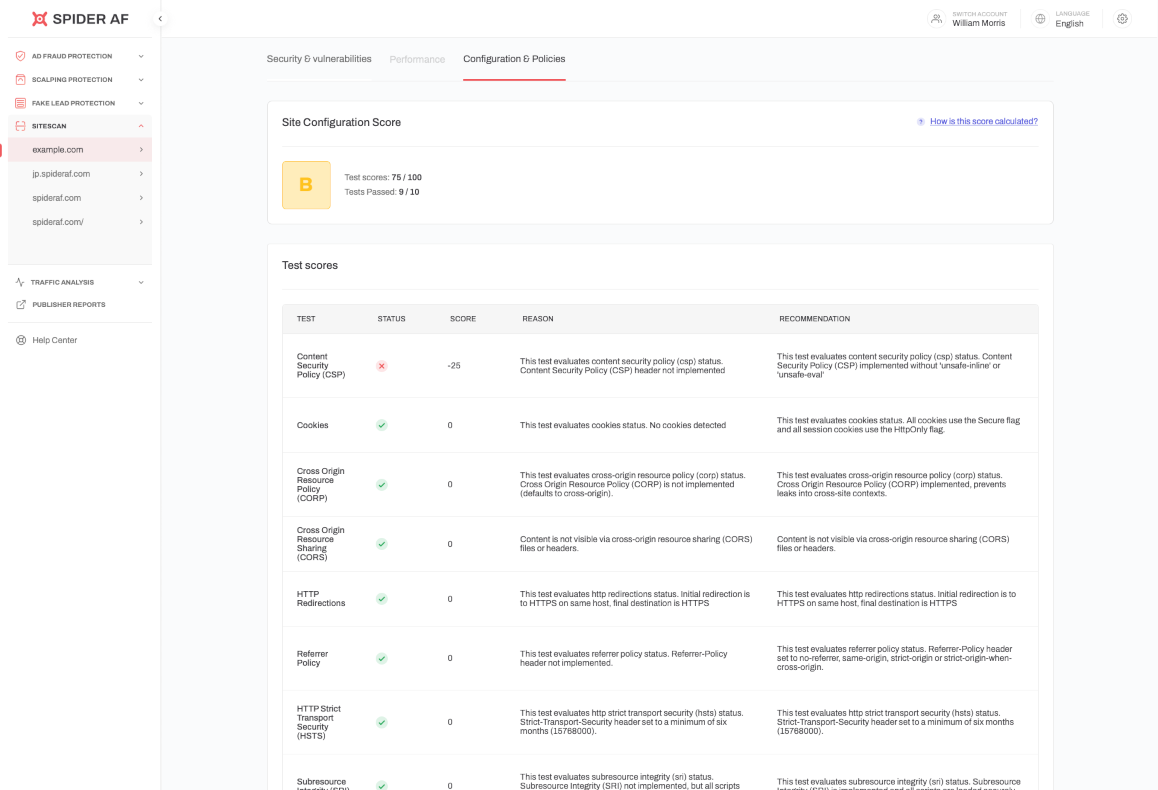The image size is (1158, 790).
Task: Click the green check status for CORP row
Action: (382, 485)
